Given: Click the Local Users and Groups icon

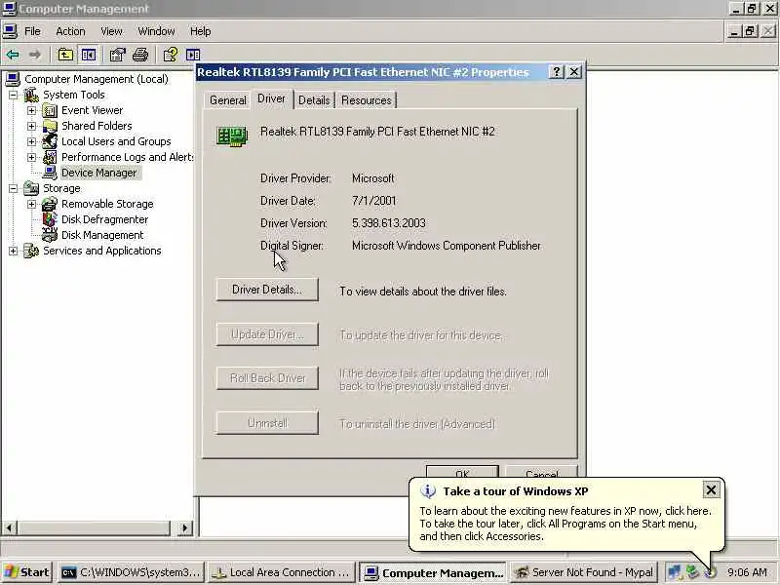Looking at the screenshot, I should pyautogui.click(x=50, y=141).
